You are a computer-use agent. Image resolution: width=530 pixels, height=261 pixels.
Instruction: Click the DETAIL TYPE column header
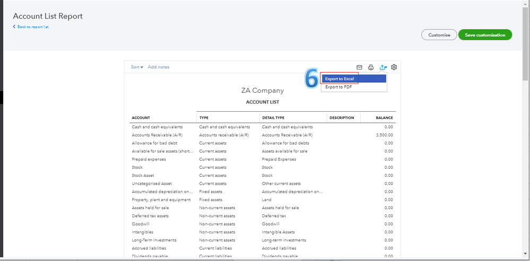tap(274, 118)
